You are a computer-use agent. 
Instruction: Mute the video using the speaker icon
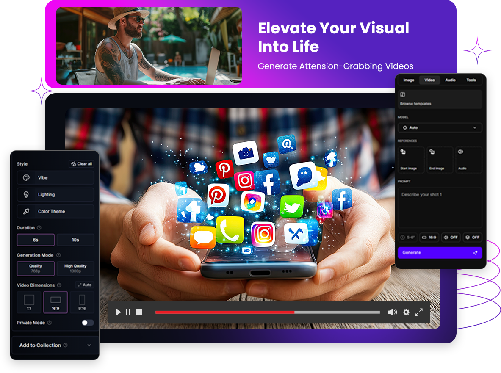(392, 312)
